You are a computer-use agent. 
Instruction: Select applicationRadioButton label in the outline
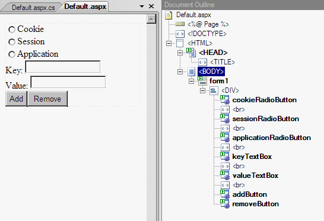[x=272, y=138]
